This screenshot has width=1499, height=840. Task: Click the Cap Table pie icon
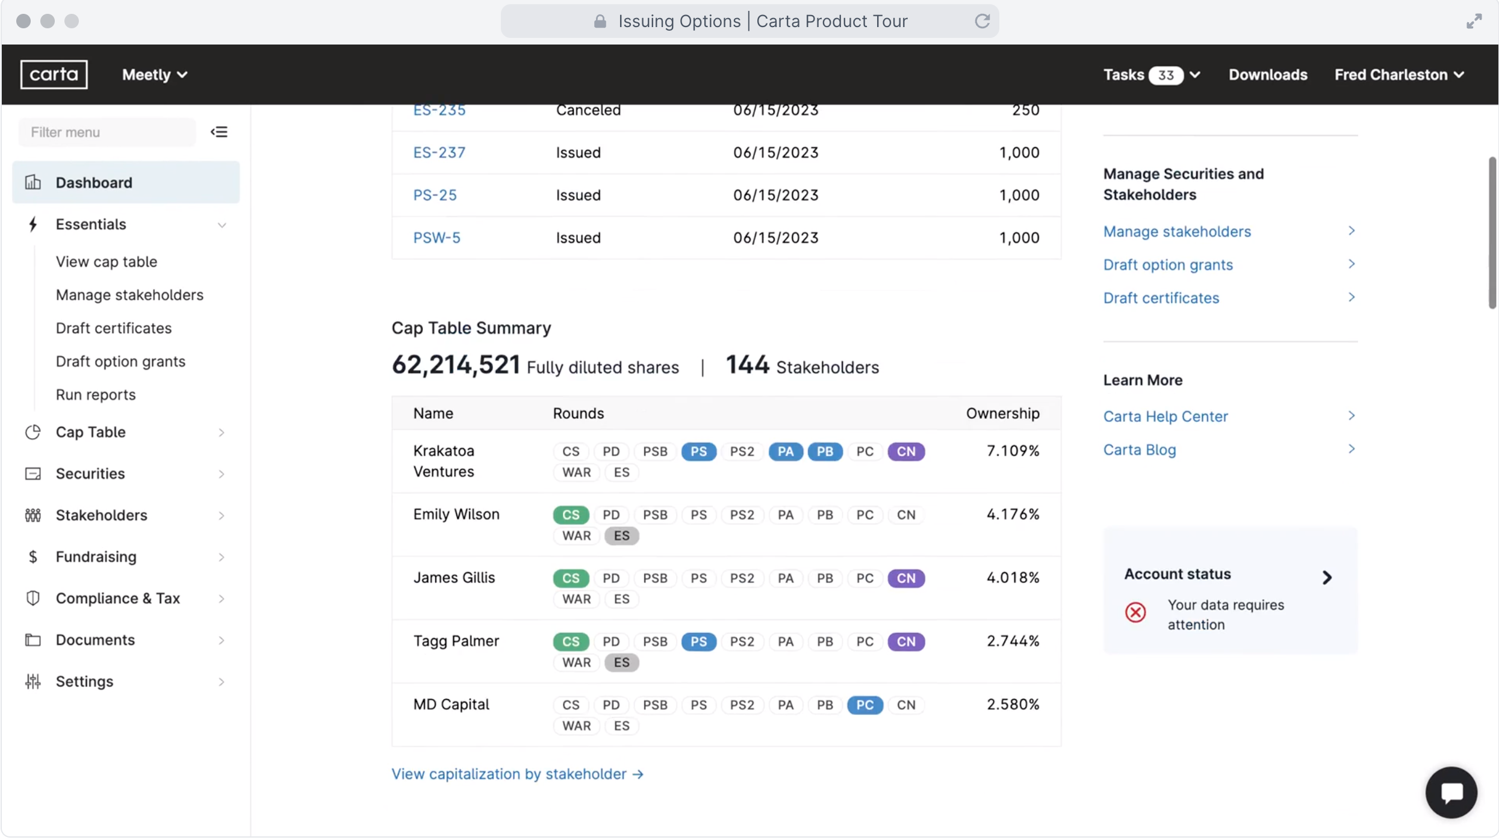33,432
